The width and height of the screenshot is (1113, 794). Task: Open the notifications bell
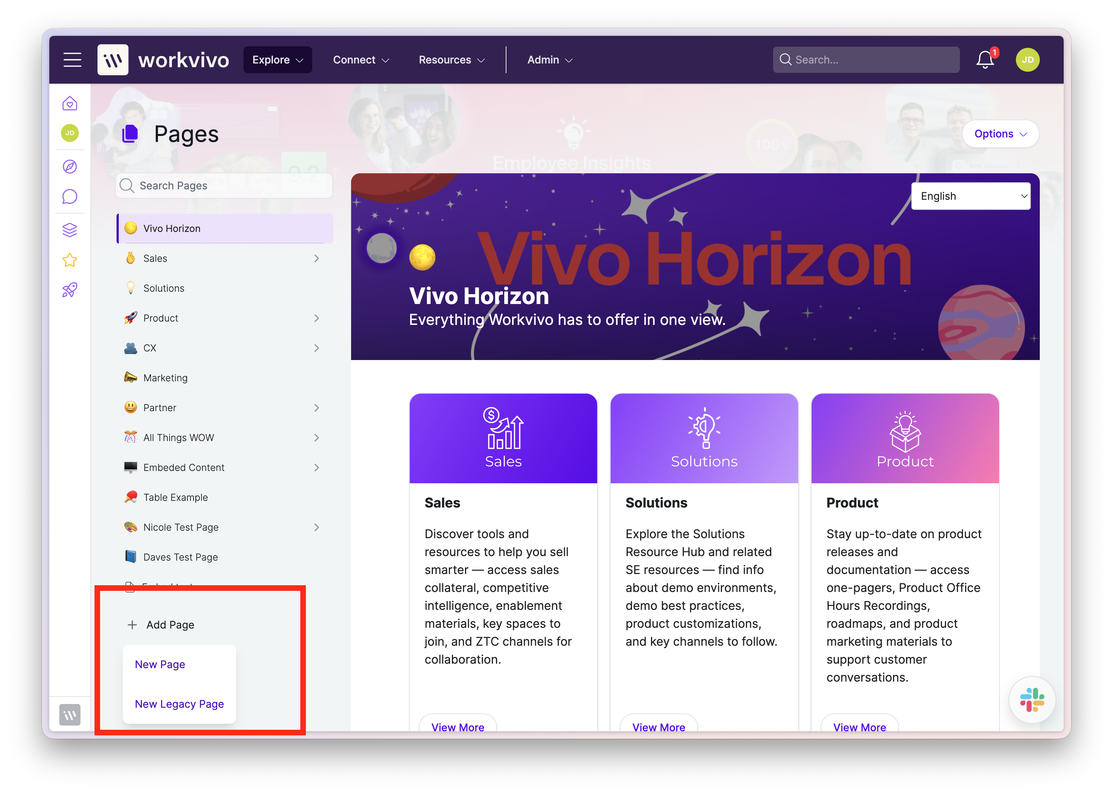coord(985,60)
